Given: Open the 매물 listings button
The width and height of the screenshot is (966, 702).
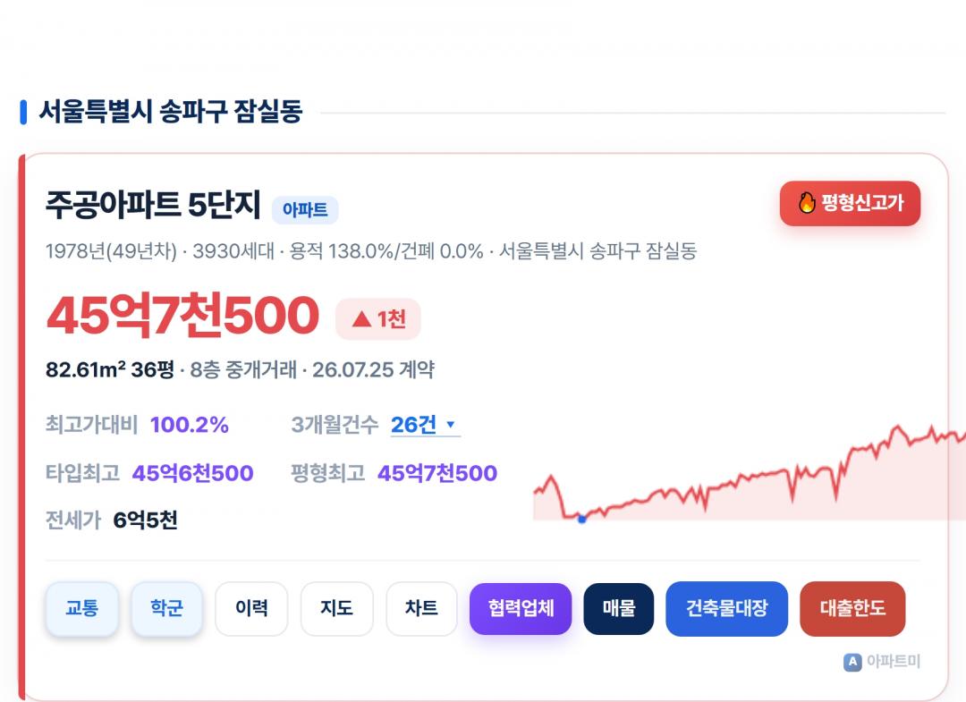Looking at the screenshot, I should tap(619, 608).
